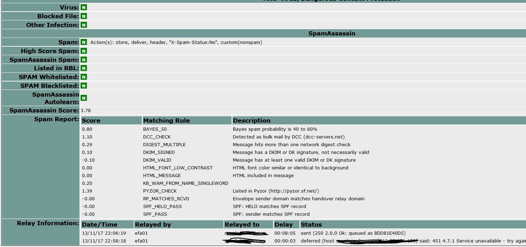Click the Listed in Pyzor description text

point(276,191)
